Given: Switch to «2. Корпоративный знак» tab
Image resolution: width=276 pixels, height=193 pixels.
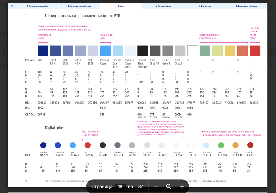Looking at the screenshot, I should pyautogui.click(x=79, y=6).
